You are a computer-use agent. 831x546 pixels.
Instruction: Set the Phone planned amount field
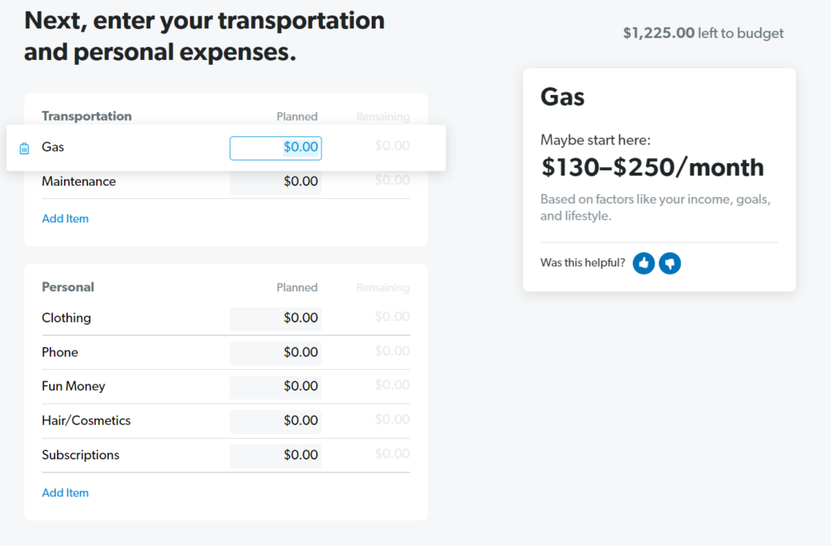tap(275, 352)
